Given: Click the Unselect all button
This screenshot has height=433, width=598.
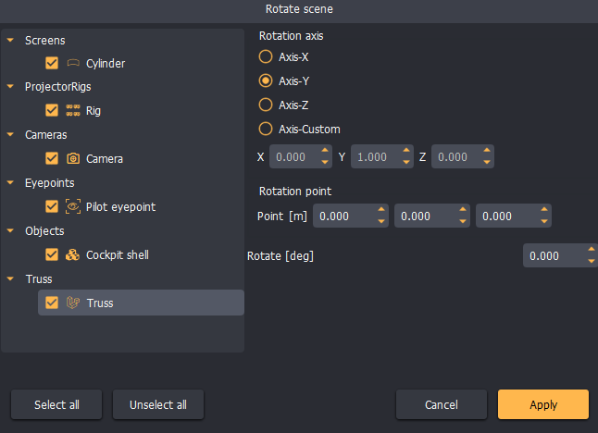Looking at the screenshot, I should 158,404.
